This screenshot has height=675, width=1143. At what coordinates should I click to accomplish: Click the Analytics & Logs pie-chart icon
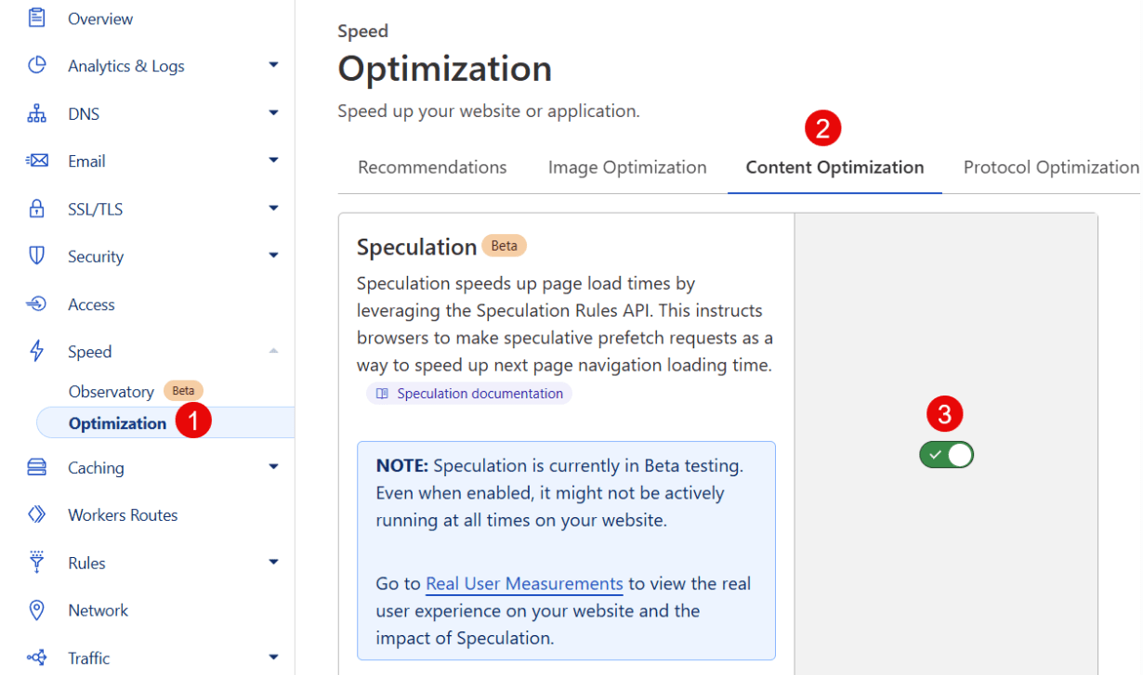click(37, 66)
